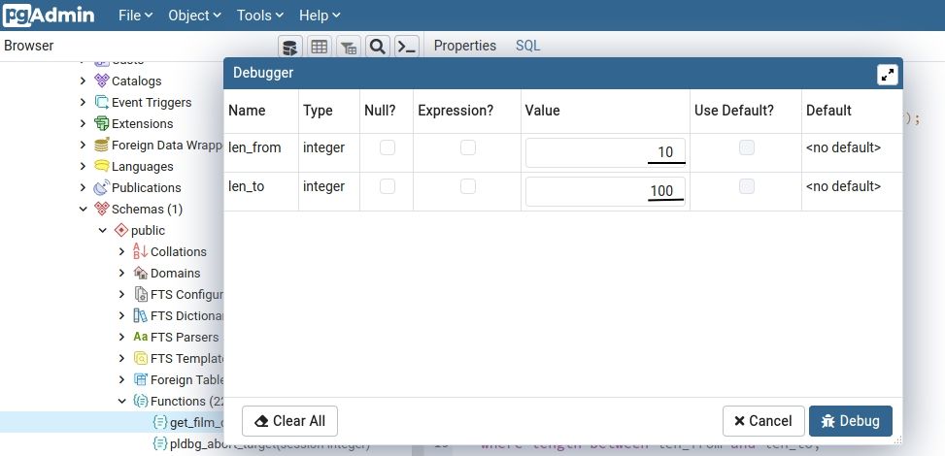The width and height of the screenshot is (945, 456).
Task: Click the Functions tree icon
Action: [141, 402]
